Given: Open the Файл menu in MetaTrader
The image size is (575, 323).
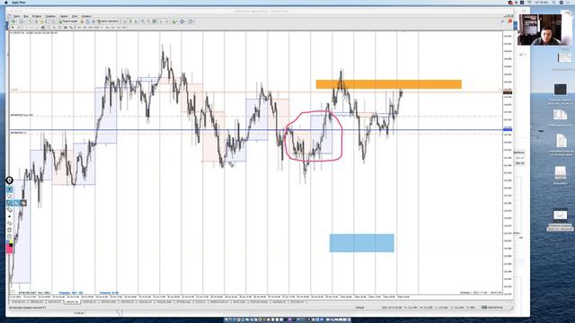Looking at the screenshot, I should point(16,16).
